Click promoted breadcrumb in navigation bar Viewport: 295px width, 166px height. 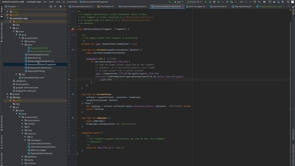coord(72,2)
